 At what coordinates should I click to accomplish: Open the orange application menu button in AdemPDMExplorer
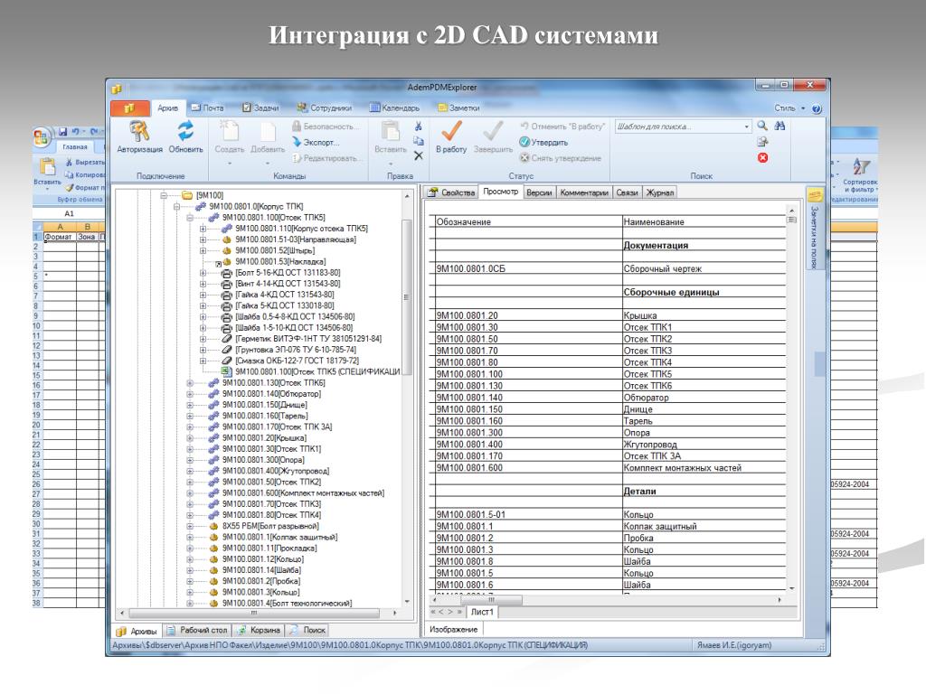[130, 108]
